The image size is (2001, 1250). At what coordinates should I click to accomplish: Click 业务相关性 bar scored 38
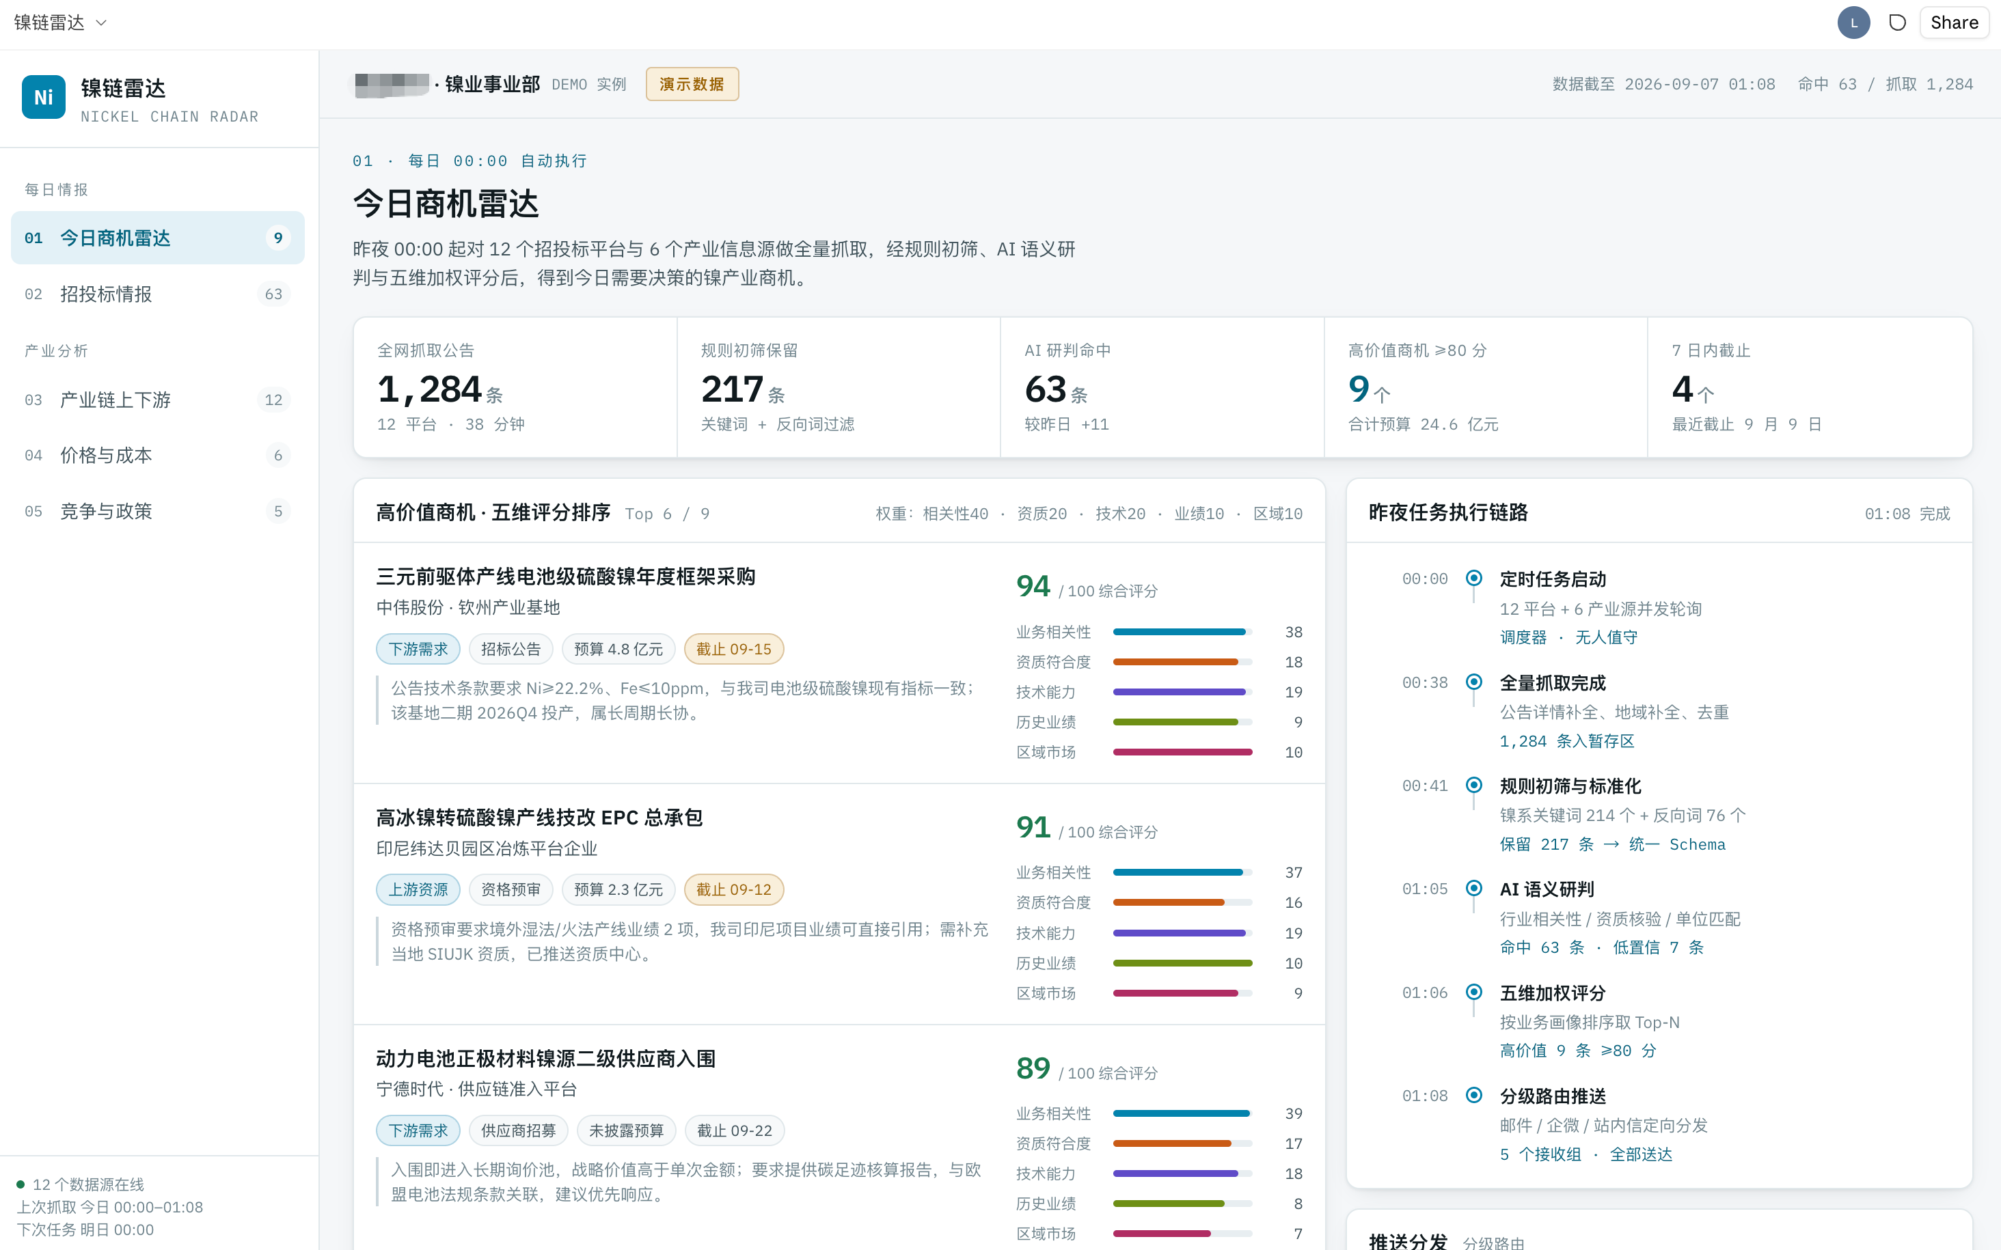point(1182,633)
